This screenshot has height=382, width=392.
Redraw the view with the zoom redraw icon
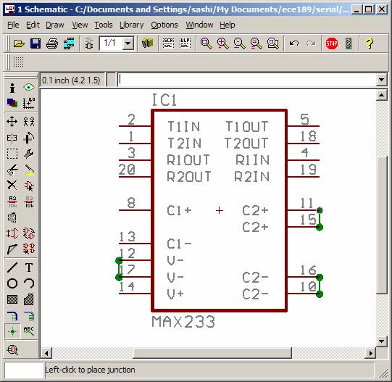[256, 43]
